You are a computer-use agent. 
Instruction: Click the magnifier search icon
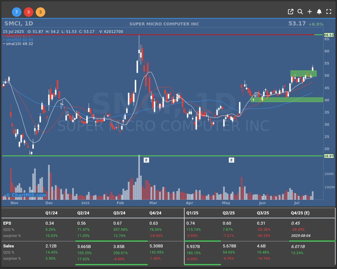300,12
